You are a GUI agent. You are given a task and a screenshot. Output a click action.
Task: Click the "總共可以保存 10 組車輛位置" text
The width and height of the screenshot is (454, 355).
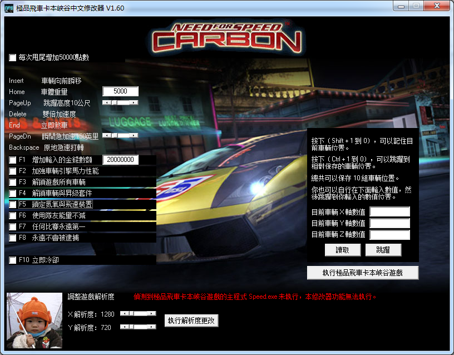[x=355, y=178]
